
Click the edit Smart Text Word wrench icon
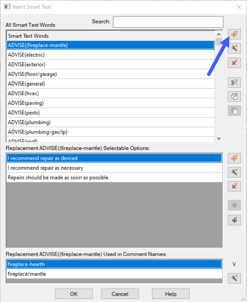click(x=234, y=48)
